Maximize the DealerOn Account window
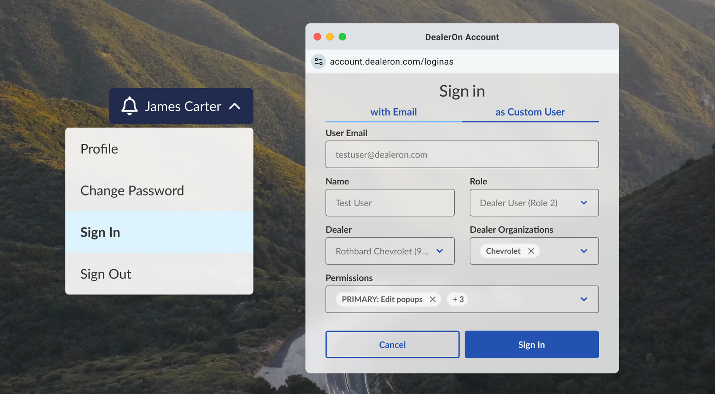 [x=343, y=37]
